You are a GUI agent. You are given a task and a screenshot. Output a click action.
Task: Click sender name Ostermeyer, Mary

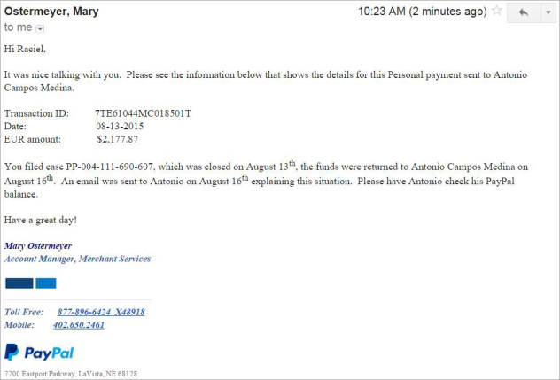pyautogui.click(x=51, y=12)
